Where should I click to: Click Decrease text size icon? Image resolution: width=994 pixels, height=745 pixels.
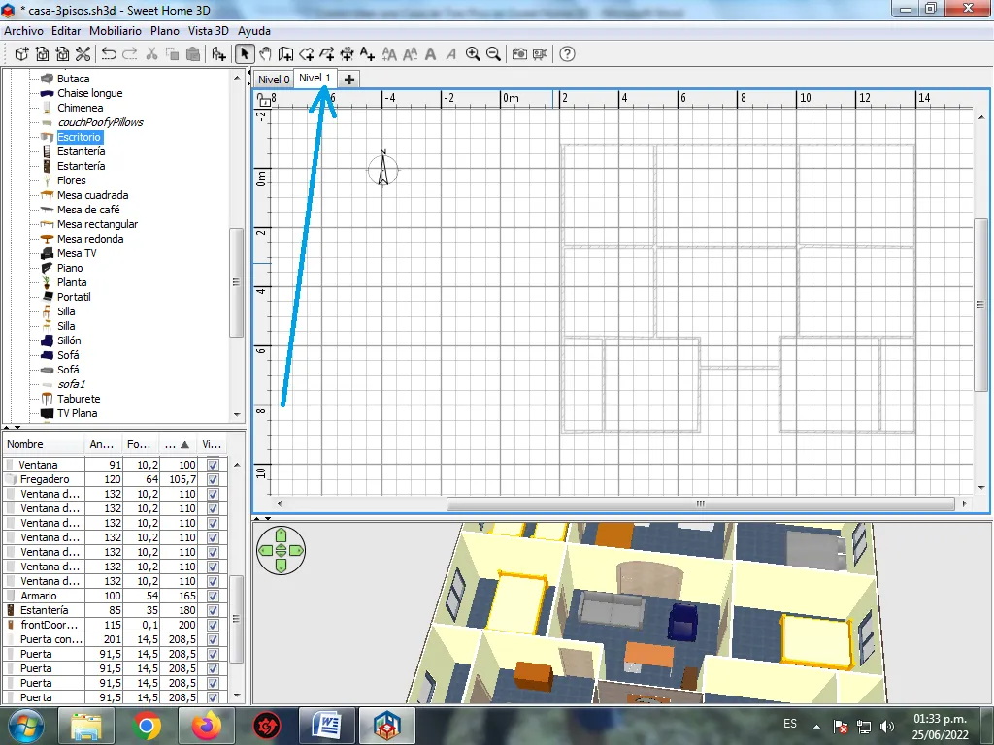[411, 54]
